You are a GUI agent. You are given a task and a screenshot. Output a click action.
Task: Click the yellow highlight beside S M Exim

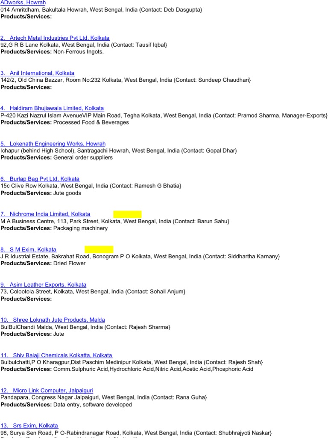pyautogui.click(x=99, y=249)
